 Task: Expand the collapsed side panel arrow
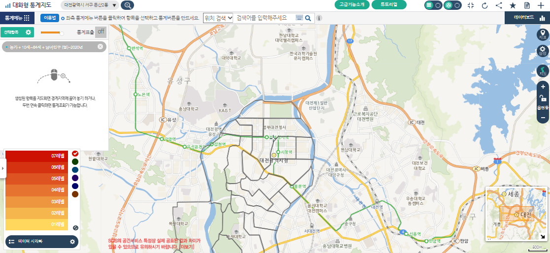pos(2,168)
